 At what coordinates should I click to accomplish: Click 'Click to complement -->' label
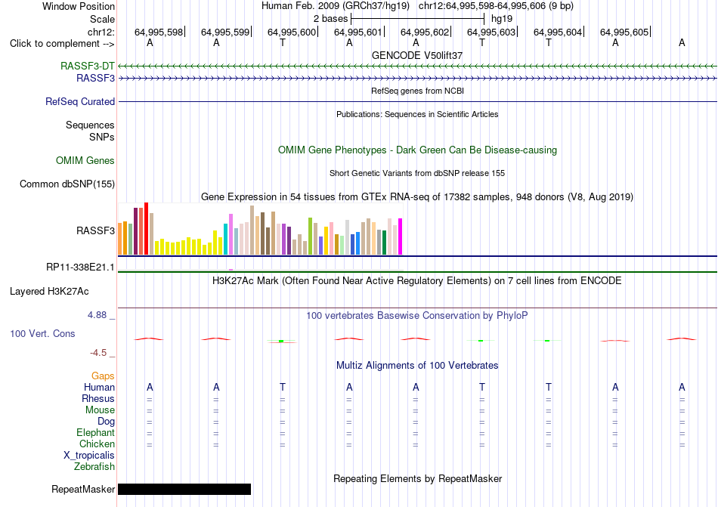pyautogui.click(x=62, y=44)
